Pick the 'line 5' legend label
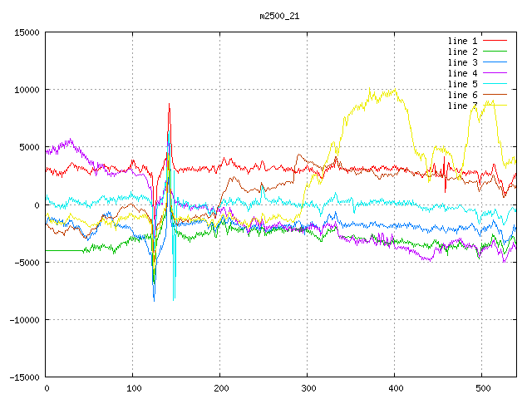532x399 pixels. click(462, 84)
